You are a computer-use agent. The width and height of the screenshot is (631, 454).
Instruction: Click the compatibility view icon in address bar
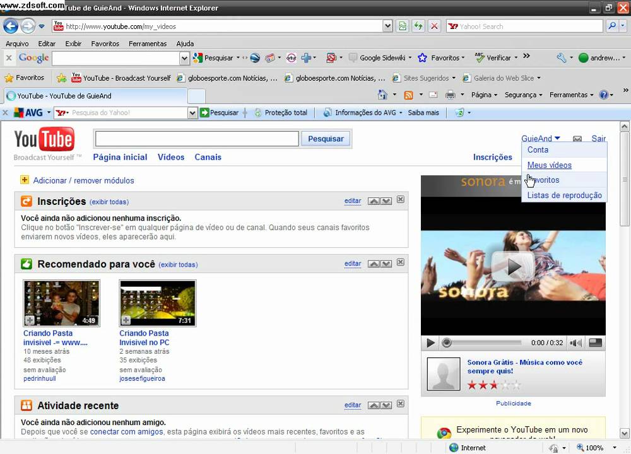click(403, 26)
